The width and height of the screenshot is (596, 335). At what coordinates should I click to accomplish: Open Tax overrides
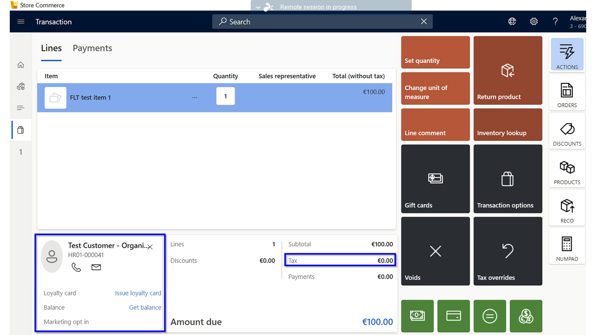coord(508,251)
